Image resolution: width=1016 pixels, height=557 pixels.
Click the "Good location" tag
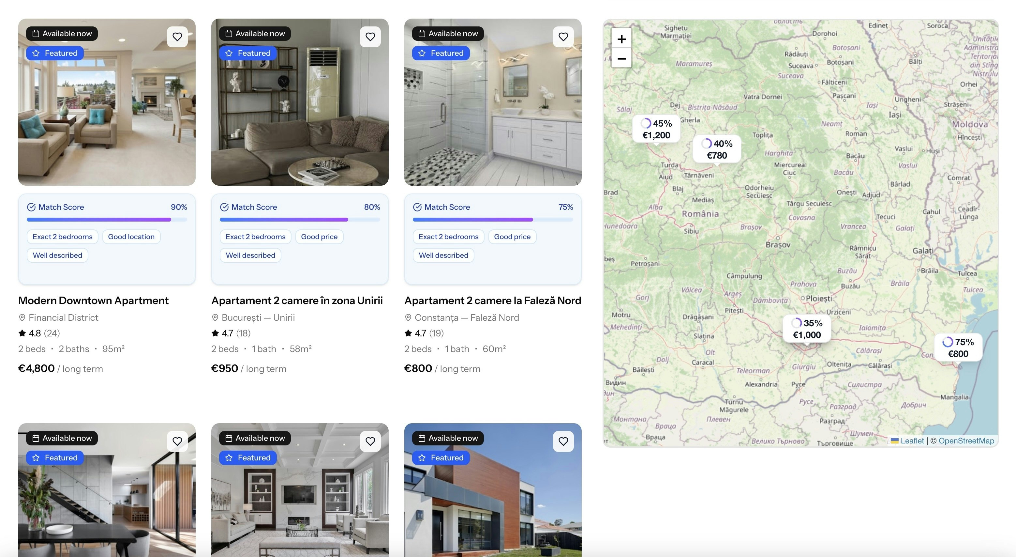(131, 237)
